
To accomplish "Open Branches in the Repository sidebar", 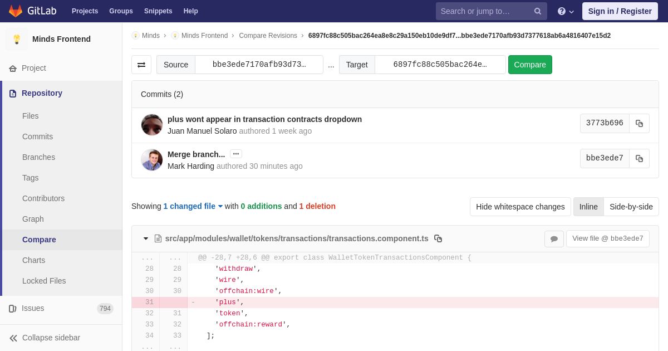I will (38, 157).
